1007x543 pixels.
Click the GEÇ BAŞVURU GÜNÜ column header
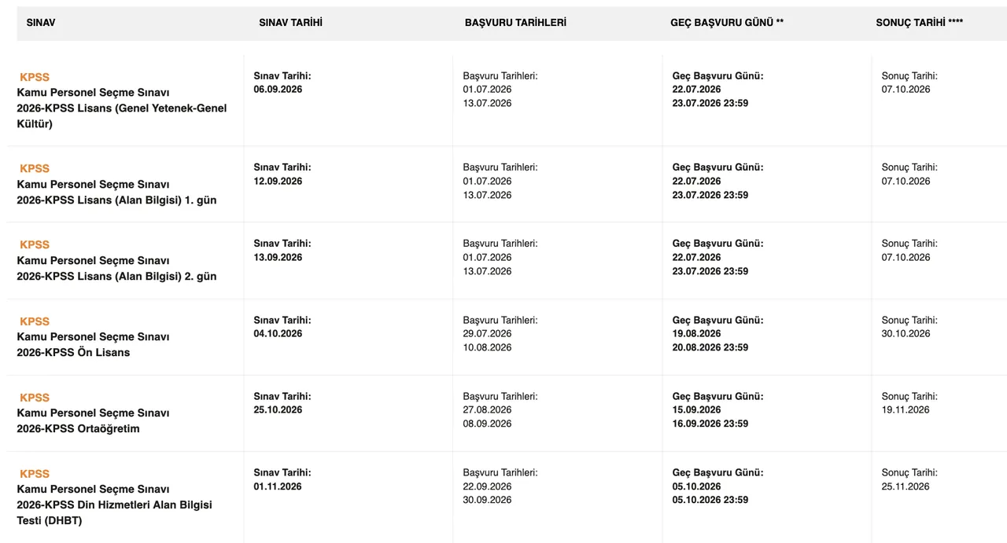pos(727,23)
